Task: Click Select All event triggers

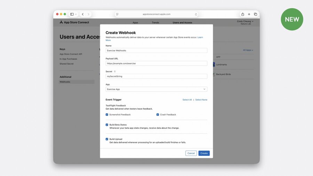Action: click(x=187, y=100)
